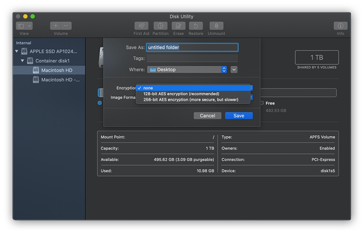Viewport: 364px width, 232px height.
Task: Collapse the APPLE SSD AP1024 disclosure triangle
Action: coord(16,51)
